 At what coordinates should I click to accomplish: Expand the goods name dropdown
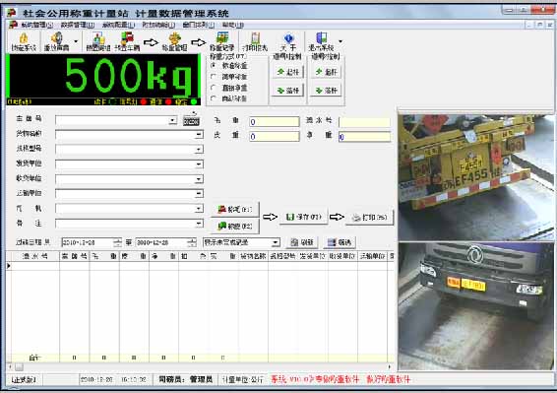click(199, 135)
